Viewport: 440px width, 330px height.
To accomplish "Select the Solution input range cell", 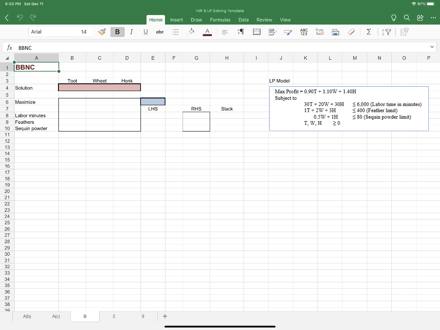I will [99, 87].
